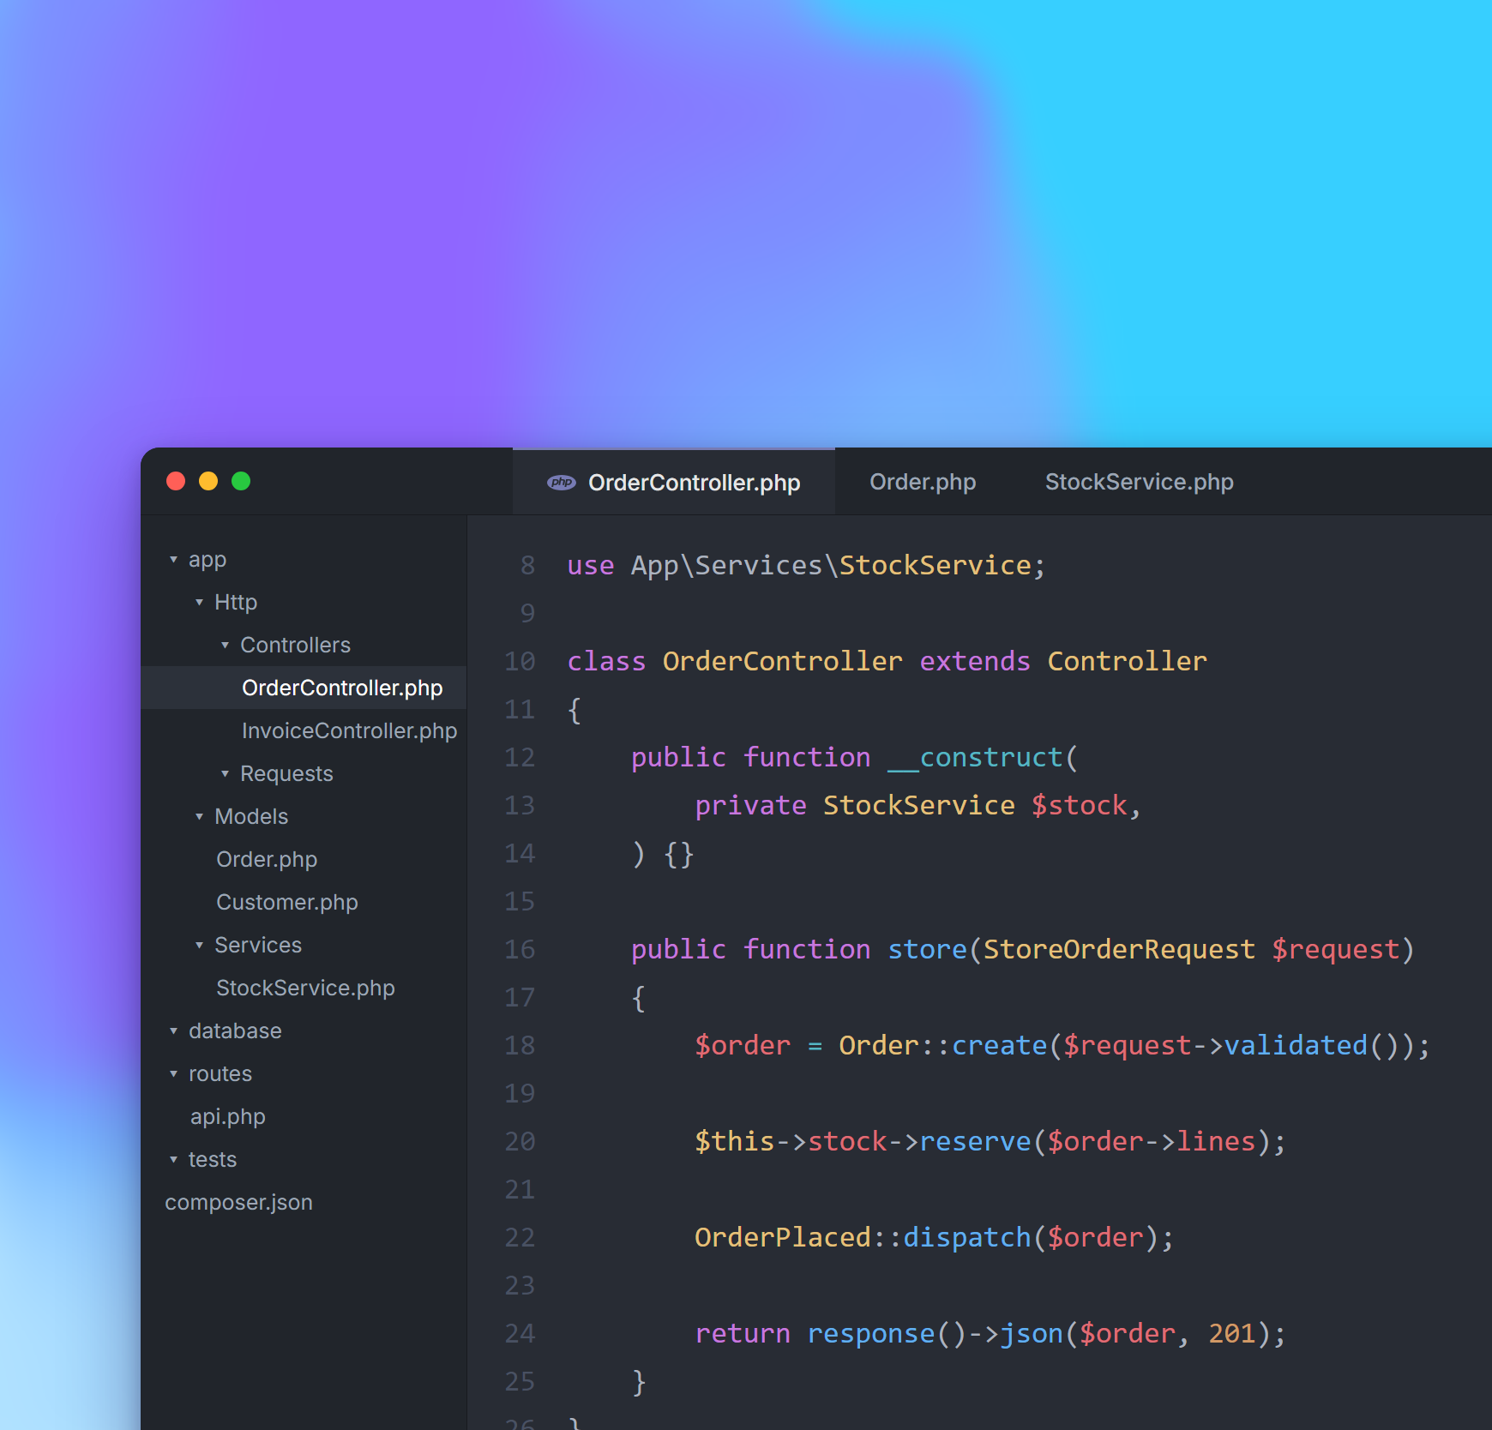Screen dimensions: 1492x1430
Task: Switch to the Order.php tab
Action: pos(923,482)
